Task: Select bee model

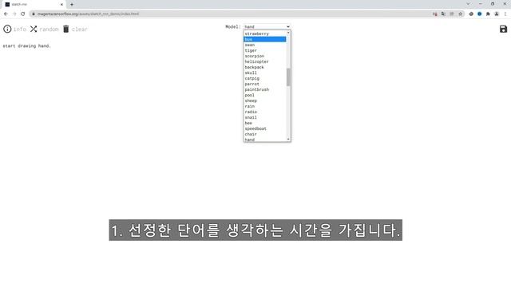Action: pos(265,123)
